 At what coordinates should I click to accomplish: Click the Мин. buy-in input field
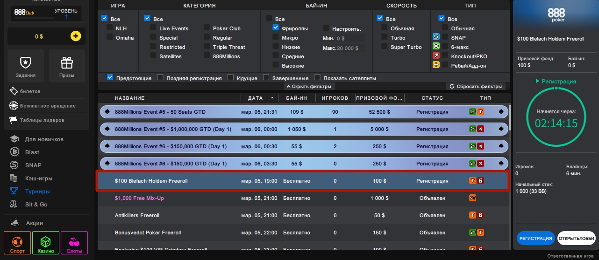(x=350, y=39)
